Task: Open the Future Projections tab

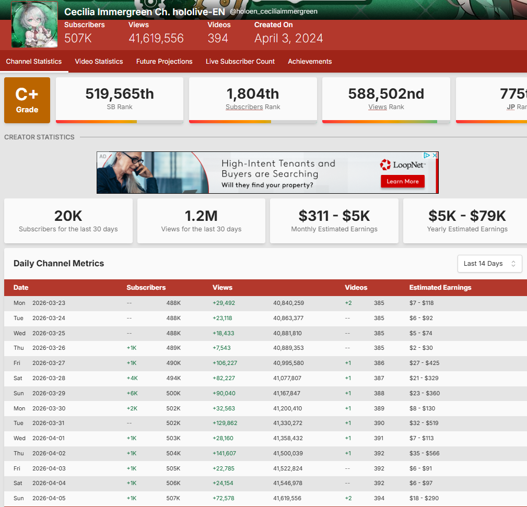Action: click(165, 62)
